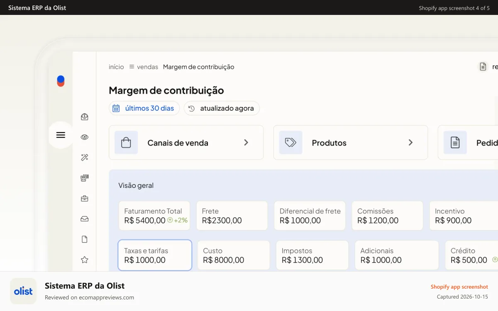Open the hamburger menu in the sidebar
Image resolution: width=498 pixels, height=311 pixels.
point(61,135)
